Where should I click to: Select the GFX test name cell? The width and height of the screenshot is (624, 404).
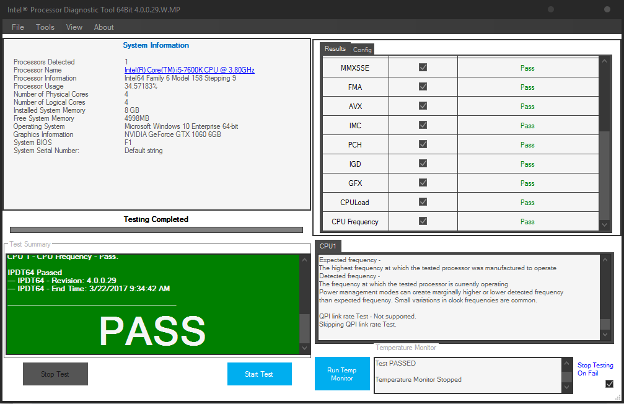point(355,183)
